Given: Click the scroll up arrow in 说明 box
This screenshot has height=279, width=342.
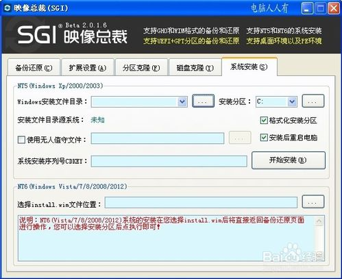Looking at the screenshot, I should click(319, 221).
